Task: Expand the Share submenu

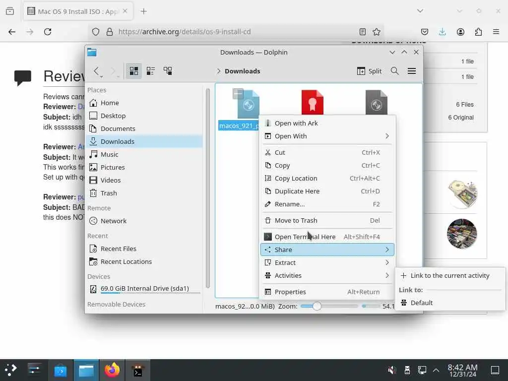Action: tap(327, 250)
